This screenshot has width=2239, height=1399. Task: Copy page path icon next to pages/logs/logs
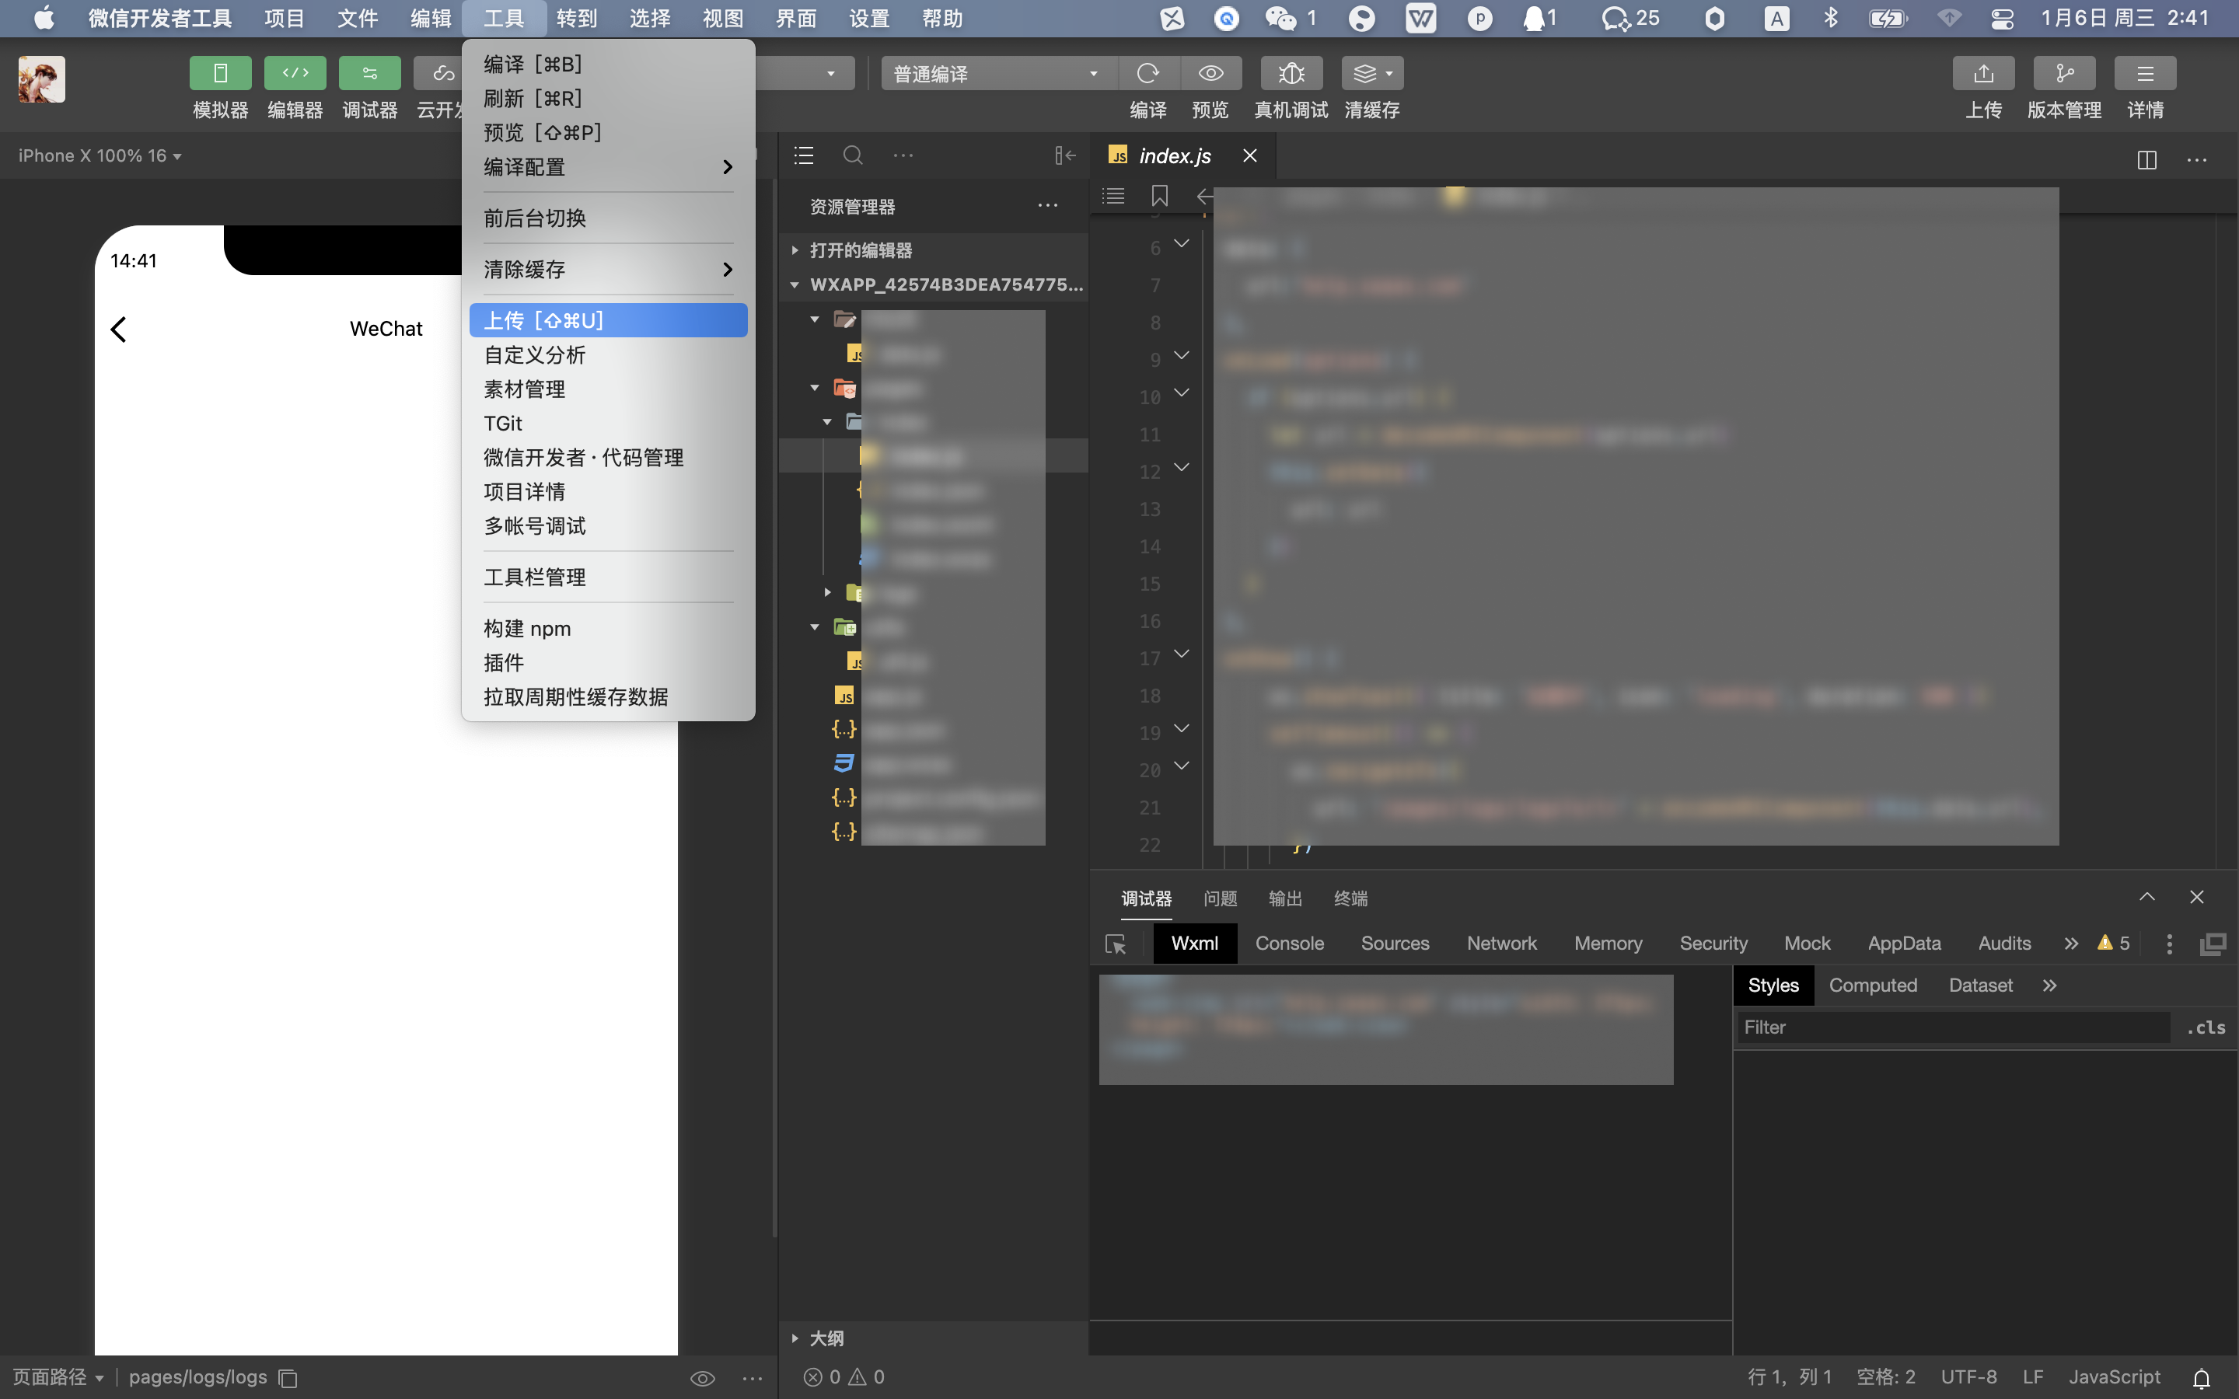[x=288, y=1378]
